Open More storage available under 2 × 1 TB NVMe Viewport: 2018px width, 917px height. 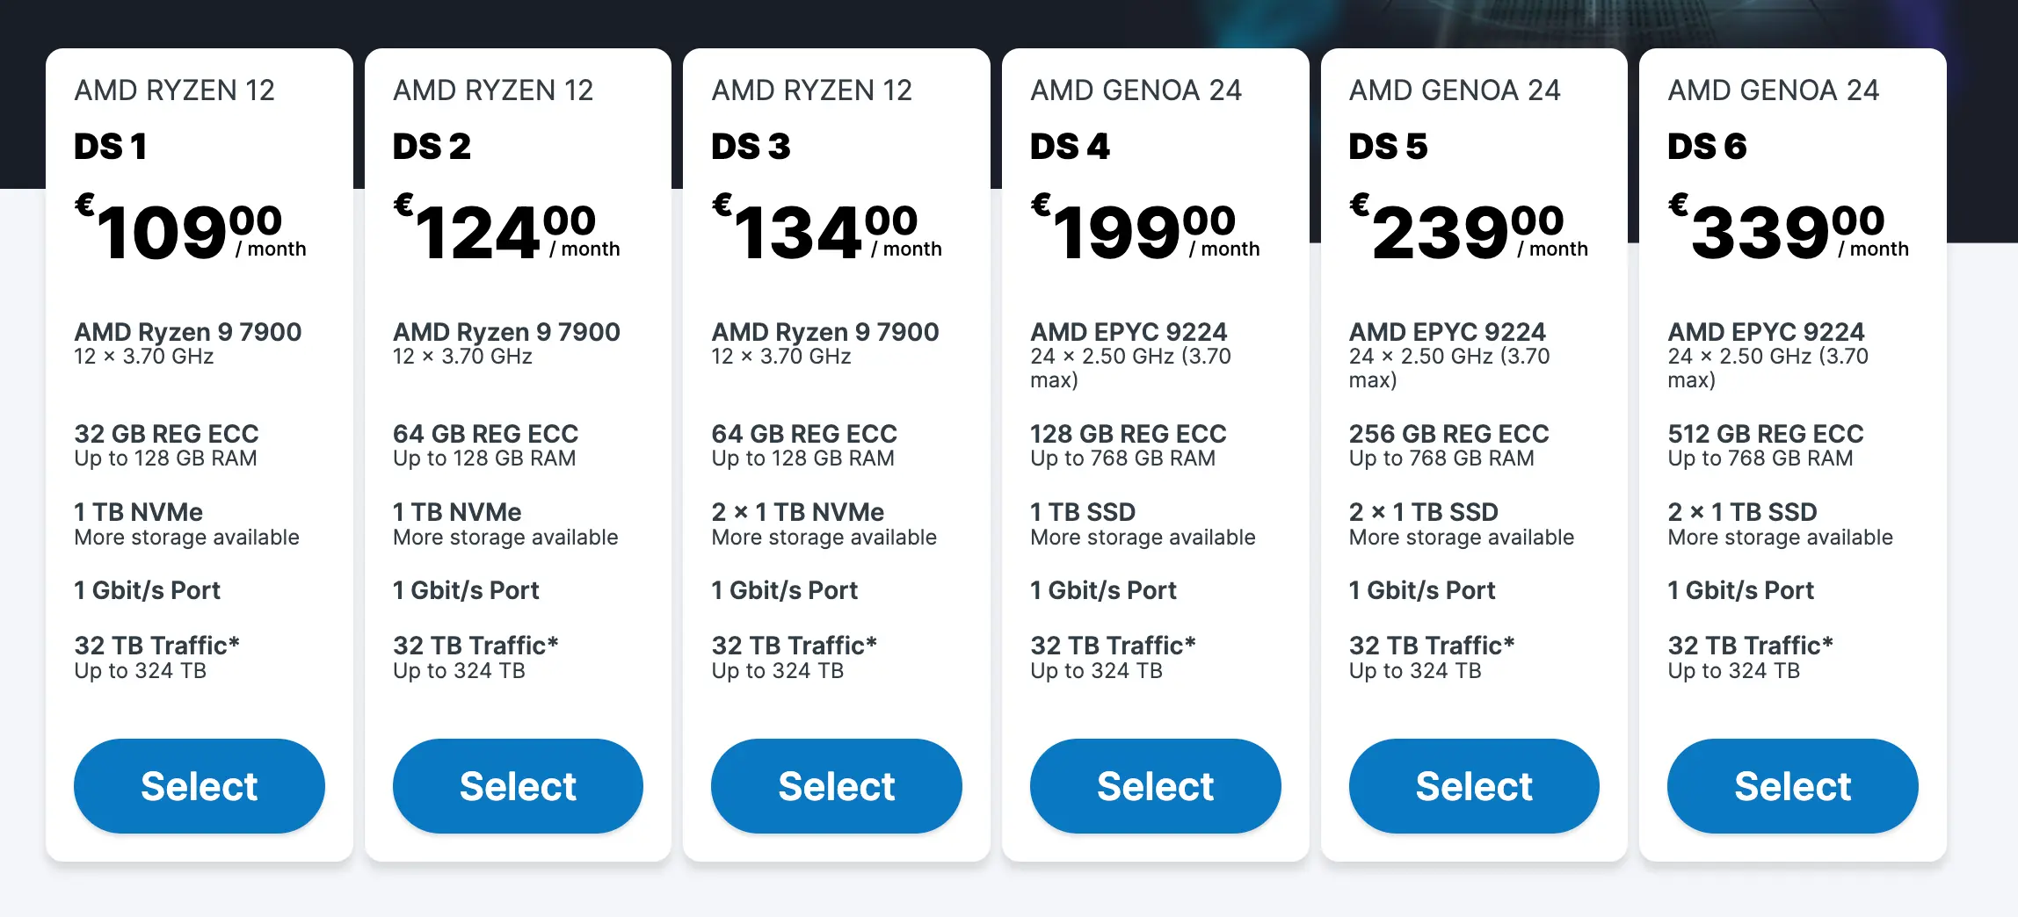(x=824, y=538)
